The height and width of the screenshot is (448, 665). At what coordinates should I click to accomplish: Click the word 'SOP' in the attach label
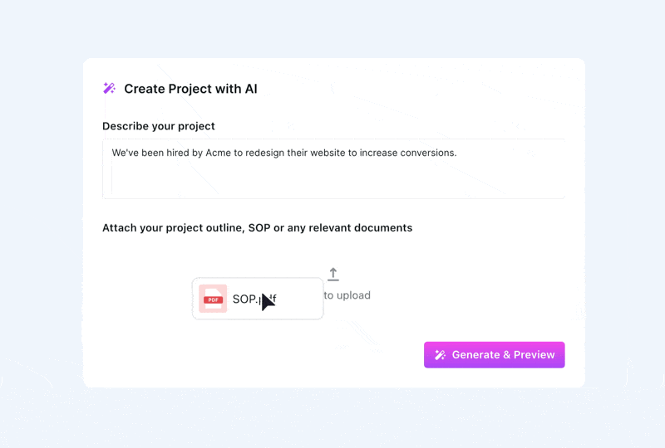[259, 228]
